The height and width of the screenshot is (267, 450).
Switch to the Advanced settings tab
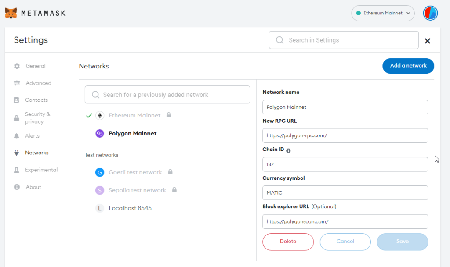click(38, 83)
